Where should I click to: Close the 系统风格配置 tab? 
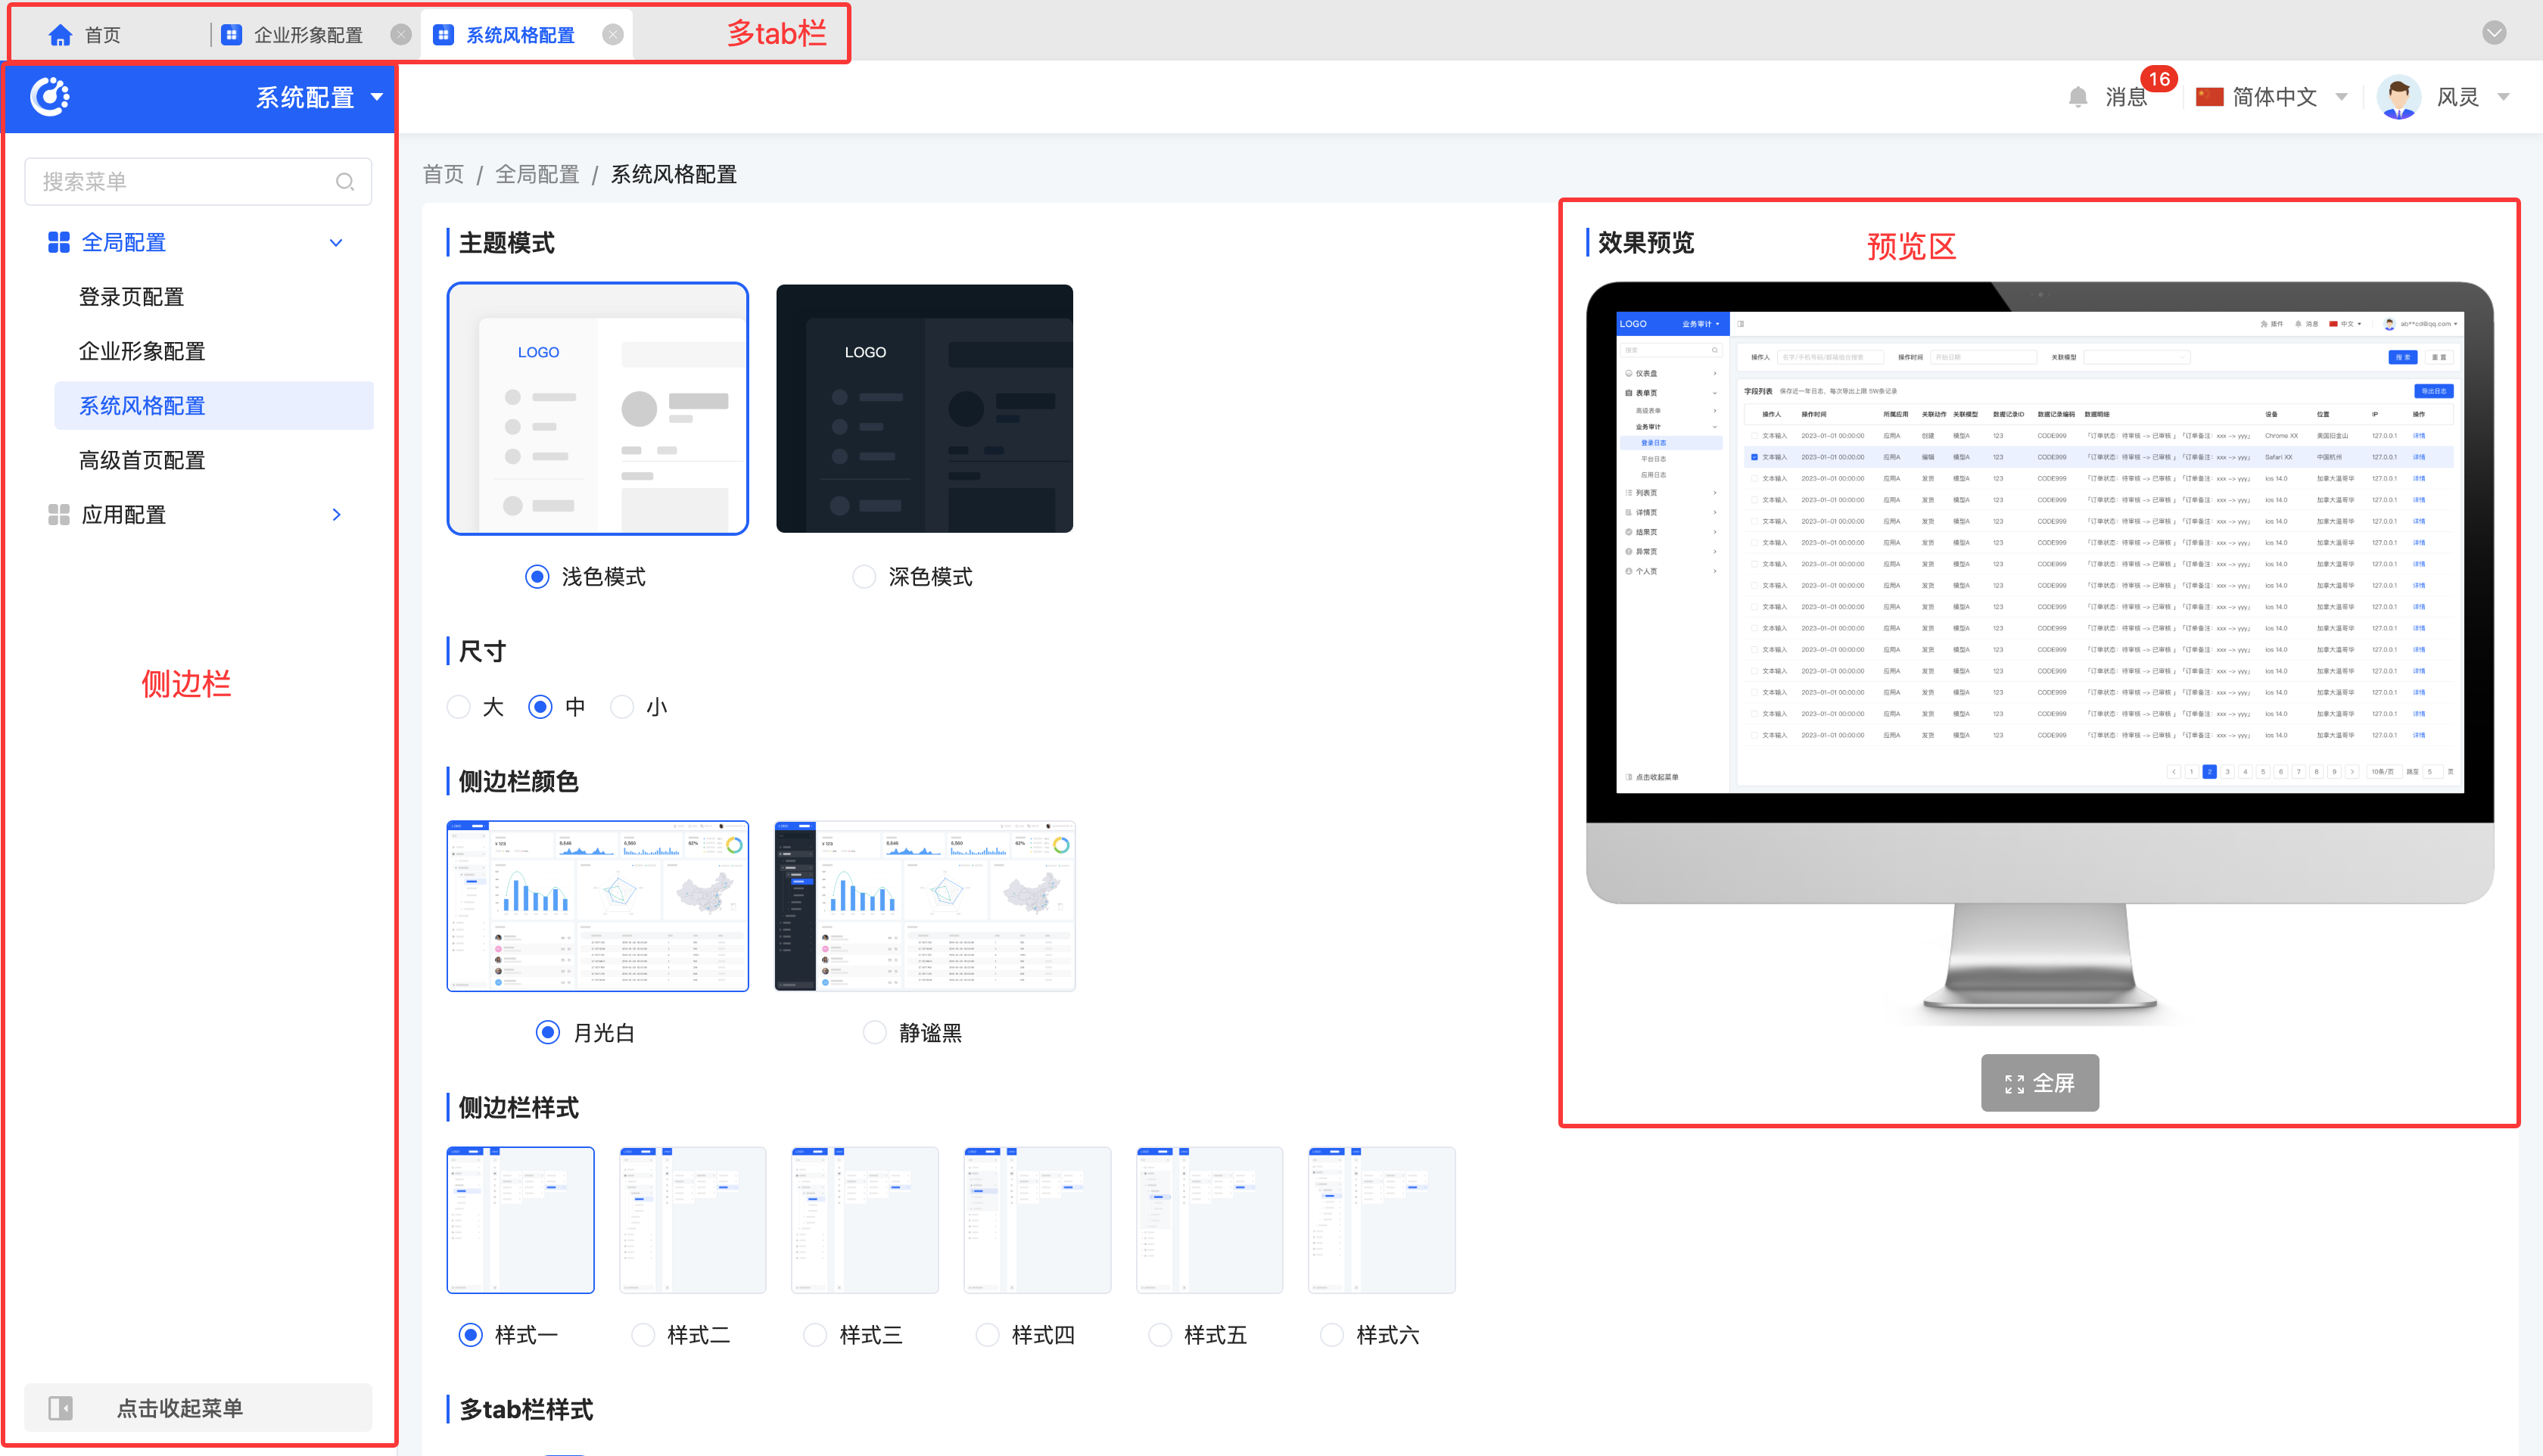(x=613, y=35)
